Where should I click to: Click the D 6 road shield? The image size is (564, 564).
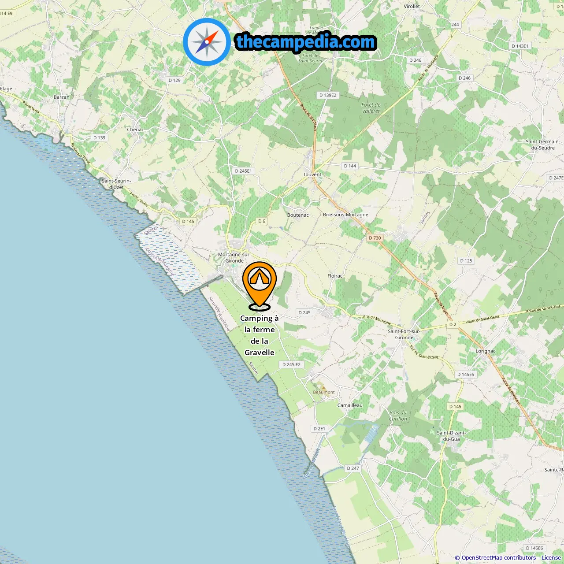(x=262, y=221)
